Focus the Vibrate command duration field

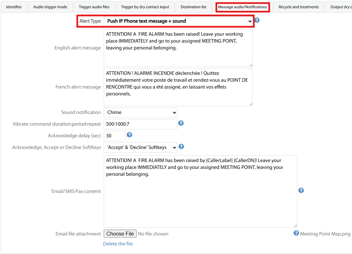tap(140, 124)
